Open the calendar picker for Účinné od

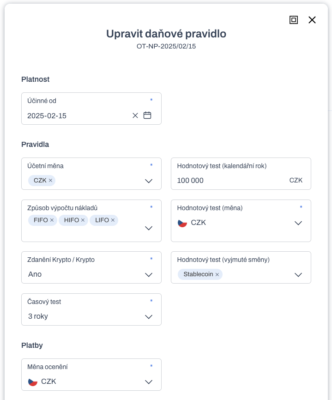coord(147,115)
